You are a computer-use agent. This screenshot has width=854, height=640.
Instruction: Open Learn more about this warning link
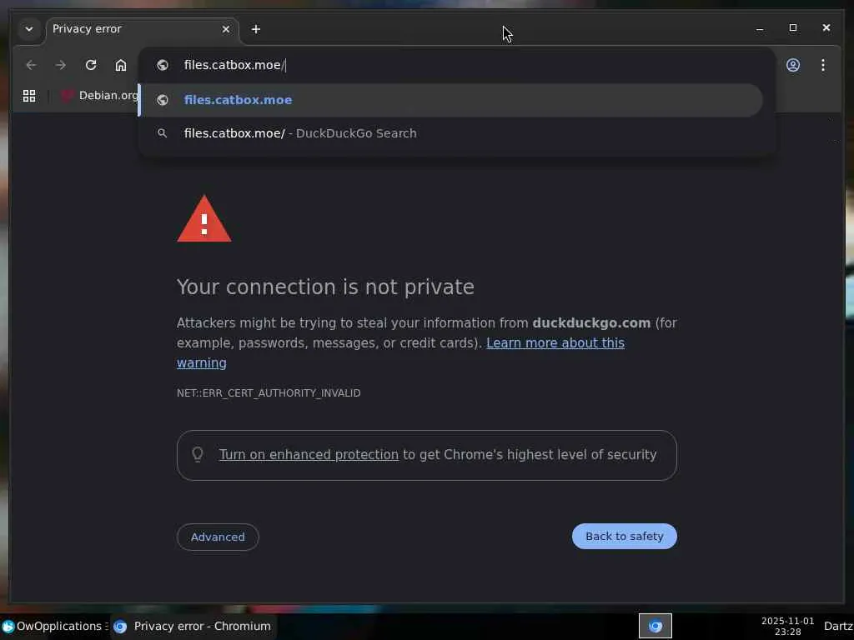point(555,343)
